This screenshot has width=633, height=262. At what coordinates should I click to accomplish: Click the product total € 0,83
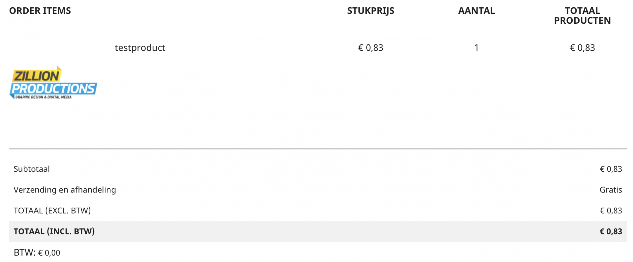pyautogui.click(x=582, y=48)
